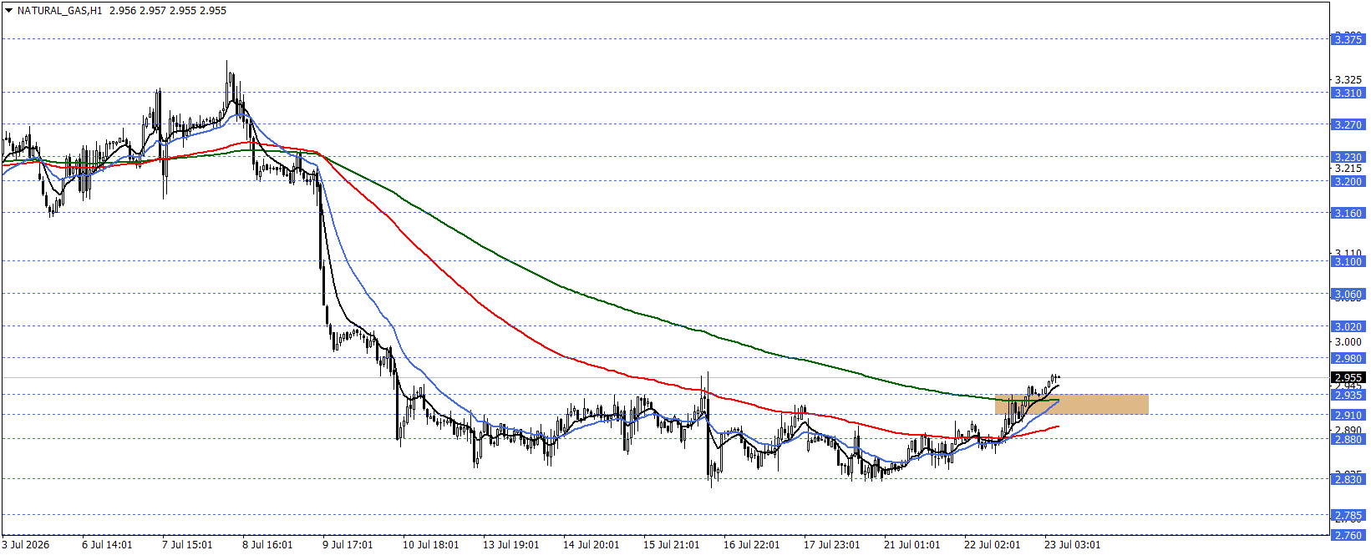This screenshot has width=1371, height=555.
Task: Click the 2.880 price level label
Action: click(x=1348, y=440)
